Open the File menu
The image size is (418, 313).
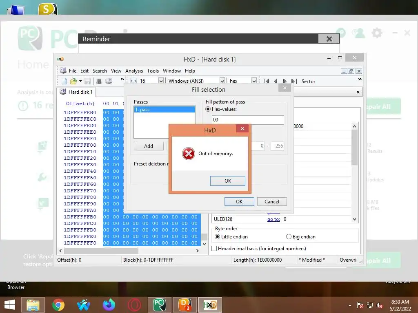click(73, 71)
